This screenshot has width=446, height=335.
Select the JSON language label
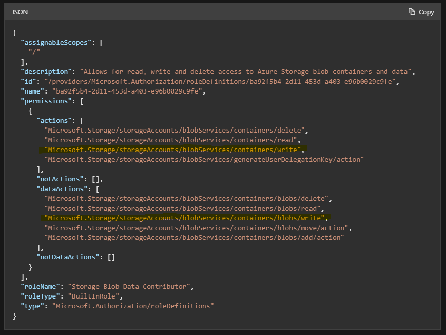point(20,12)
